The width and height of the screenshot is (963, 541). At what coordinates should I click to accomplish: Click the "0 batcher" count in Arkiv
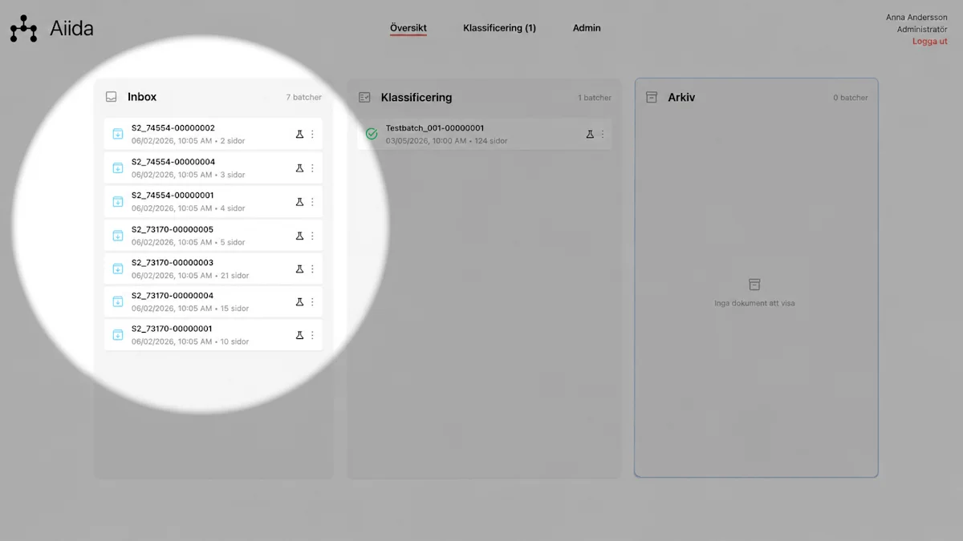(x=851, y=98)
